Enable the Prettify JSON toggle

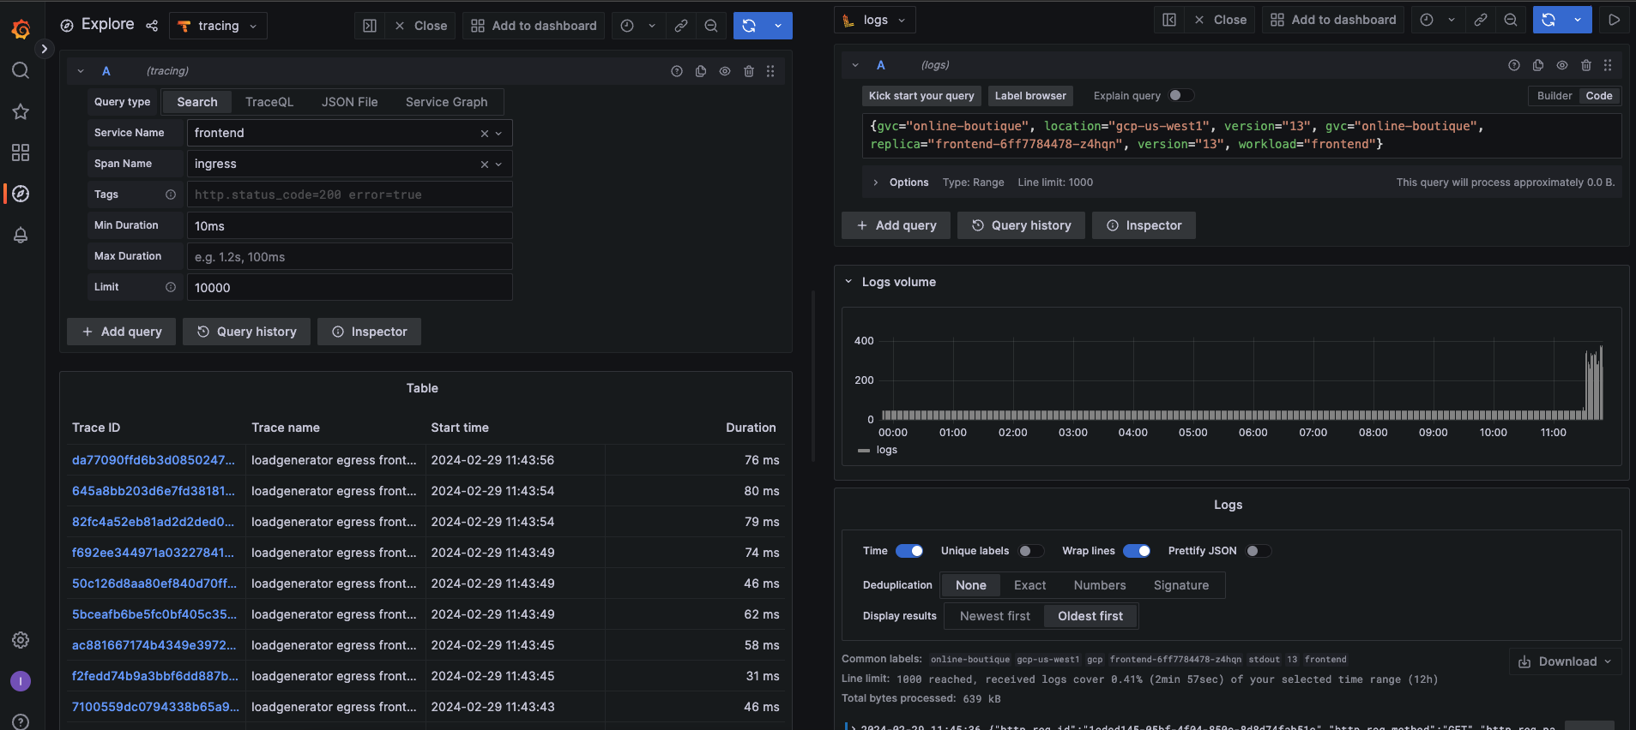pos(1258,551)
